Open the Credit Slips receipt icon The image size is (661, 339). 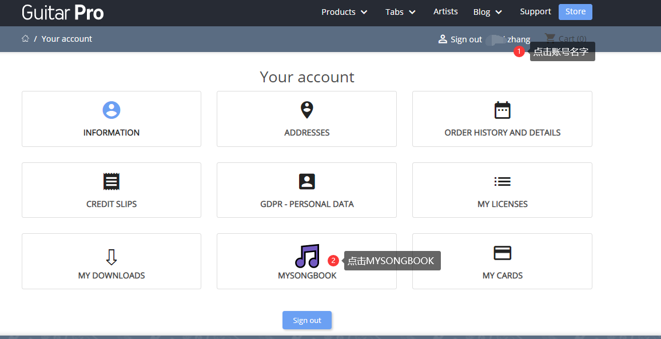point(112,181)
